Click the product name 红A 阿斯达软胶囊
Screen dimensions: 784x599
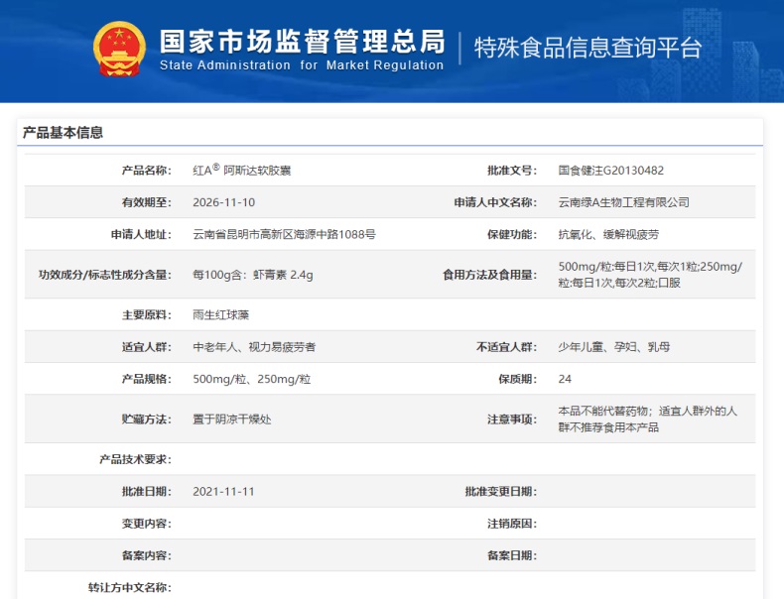click(241, 170)
